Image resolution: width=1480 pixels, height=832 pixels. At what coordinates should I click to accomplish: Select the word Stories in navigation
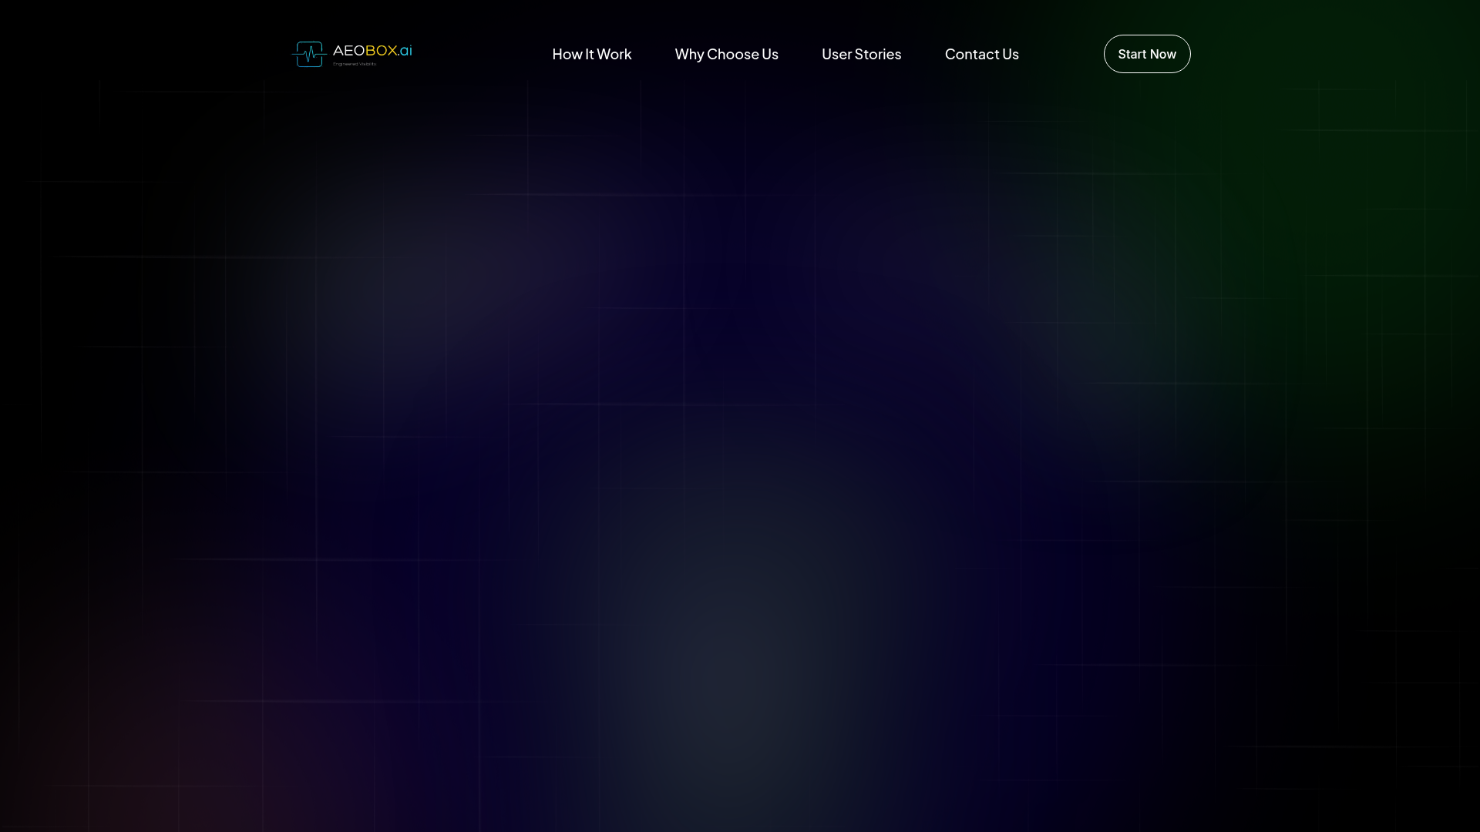(x=878, y=54)
